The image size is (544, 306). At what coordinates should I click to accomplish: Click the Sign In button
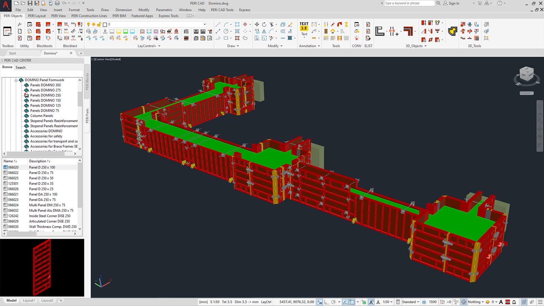coord(454,3)
